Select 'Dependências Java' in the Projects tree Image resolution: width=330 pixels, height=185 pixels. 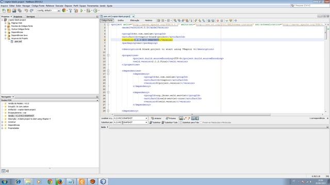tap(19, 35)
